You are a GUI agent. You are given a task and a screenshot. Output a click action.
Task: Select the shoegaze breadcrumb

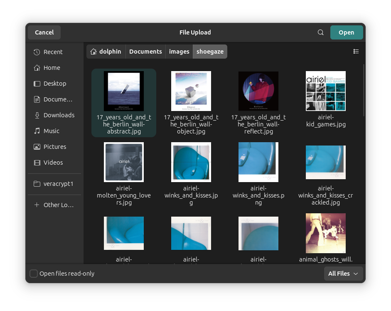(210, 52)
